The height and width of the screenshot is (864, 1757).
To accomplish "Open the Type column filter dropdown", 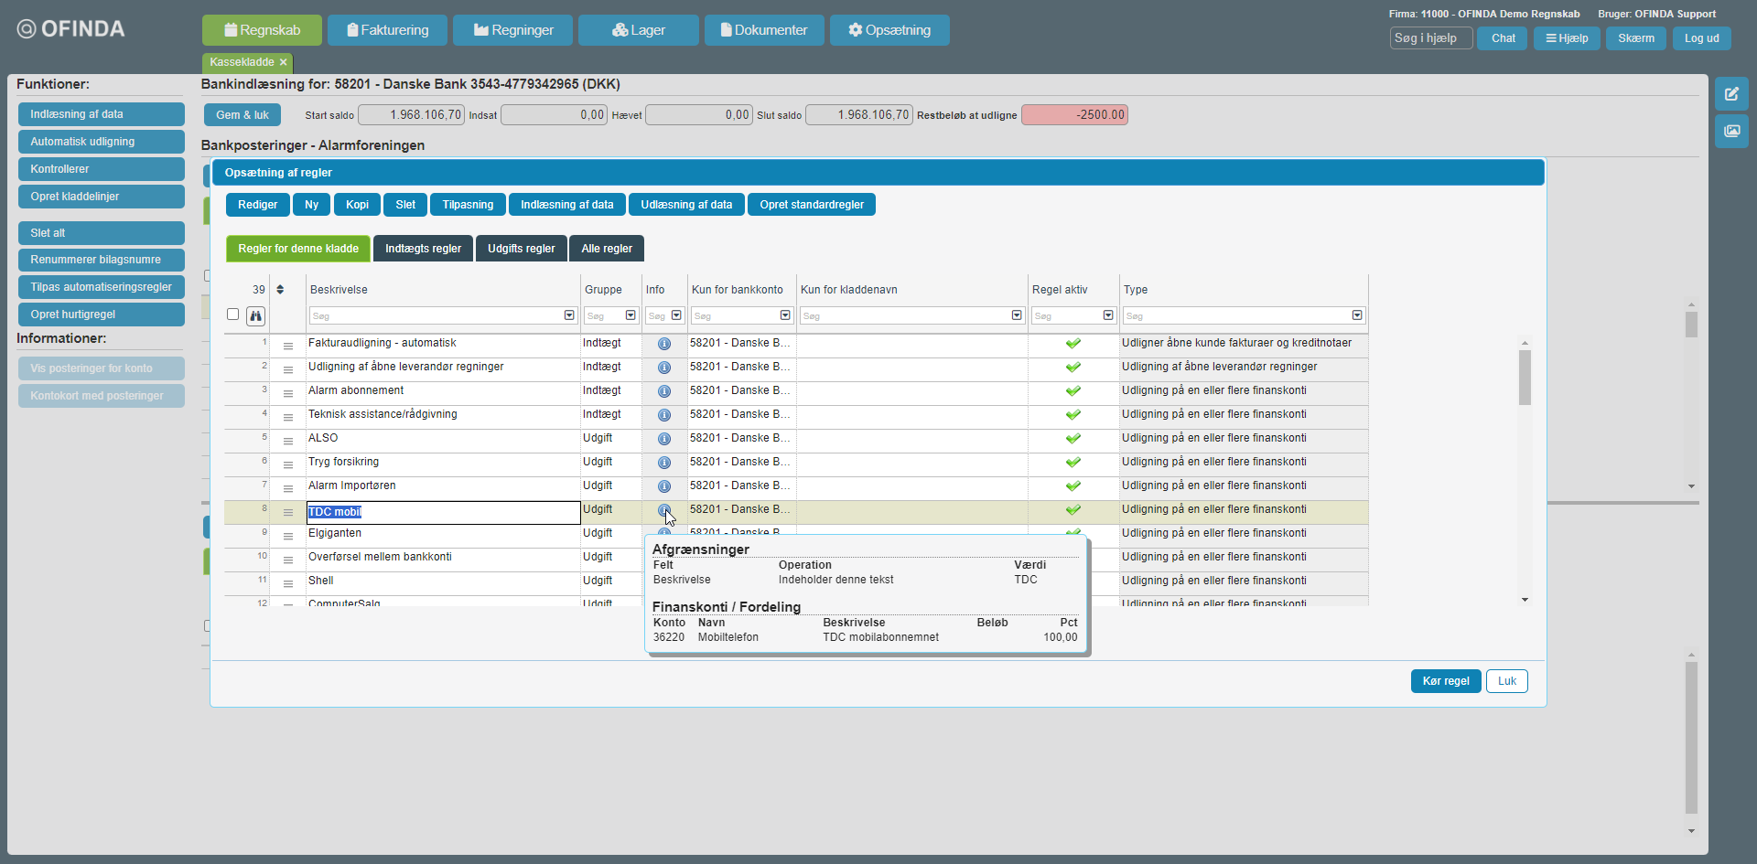I will coord(1357,315).
